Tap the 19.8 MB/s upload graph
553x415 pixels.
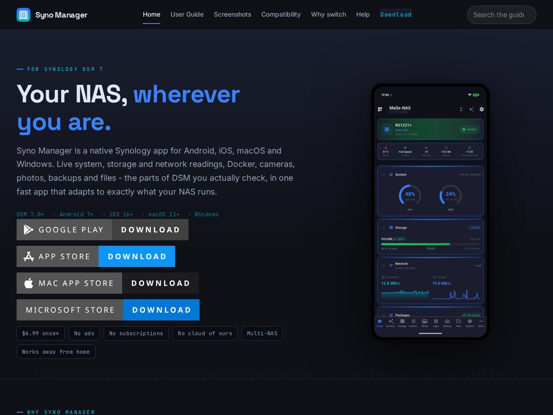[x=456, y=294]
